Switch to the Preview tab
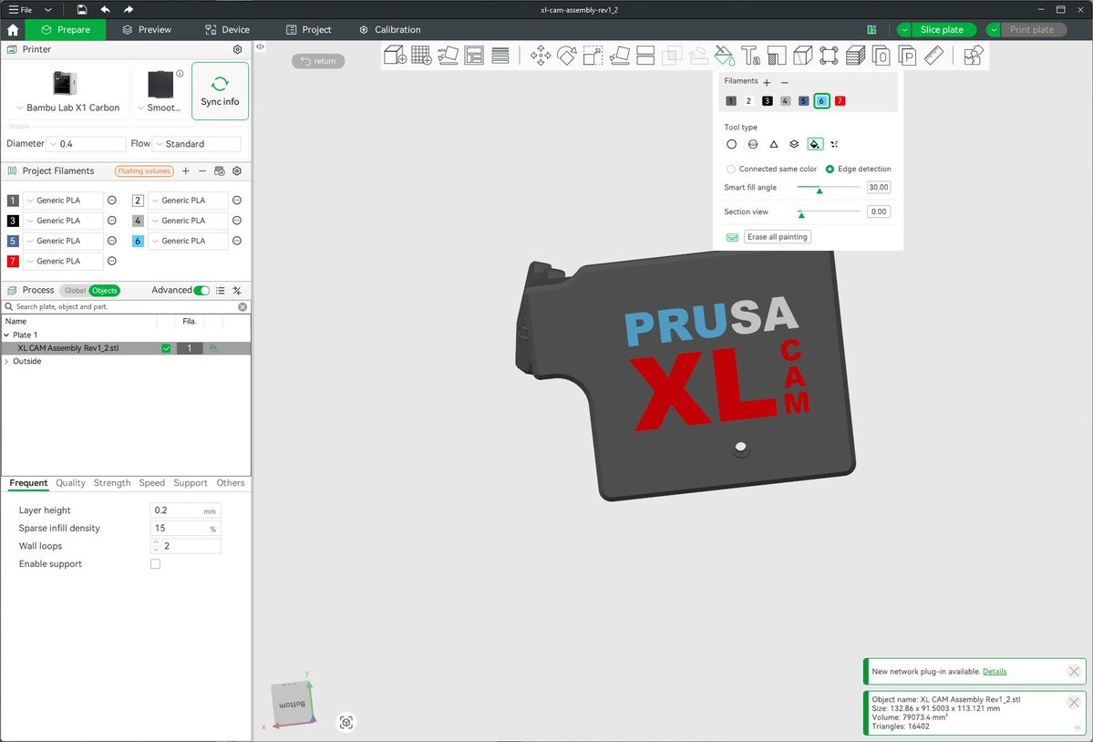The image size is (1093, 742). (x=147, y=30)
